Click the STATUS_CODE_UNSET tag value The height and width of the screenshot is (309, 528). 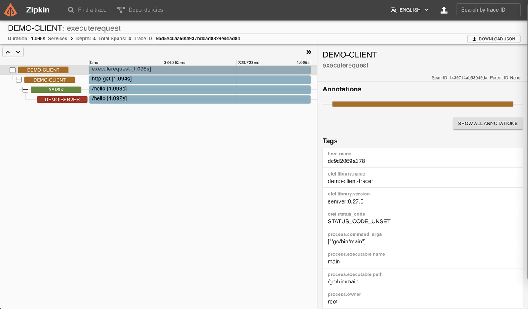359,222
